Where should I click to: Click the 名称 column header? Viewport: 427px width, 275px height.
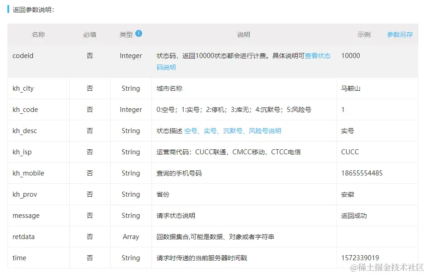(x=38, y=35)
